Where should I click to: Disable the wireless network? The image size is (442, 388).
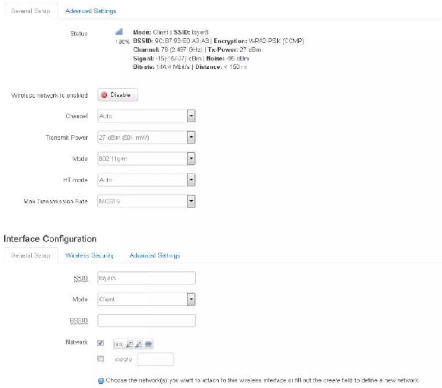coord(118,95)
